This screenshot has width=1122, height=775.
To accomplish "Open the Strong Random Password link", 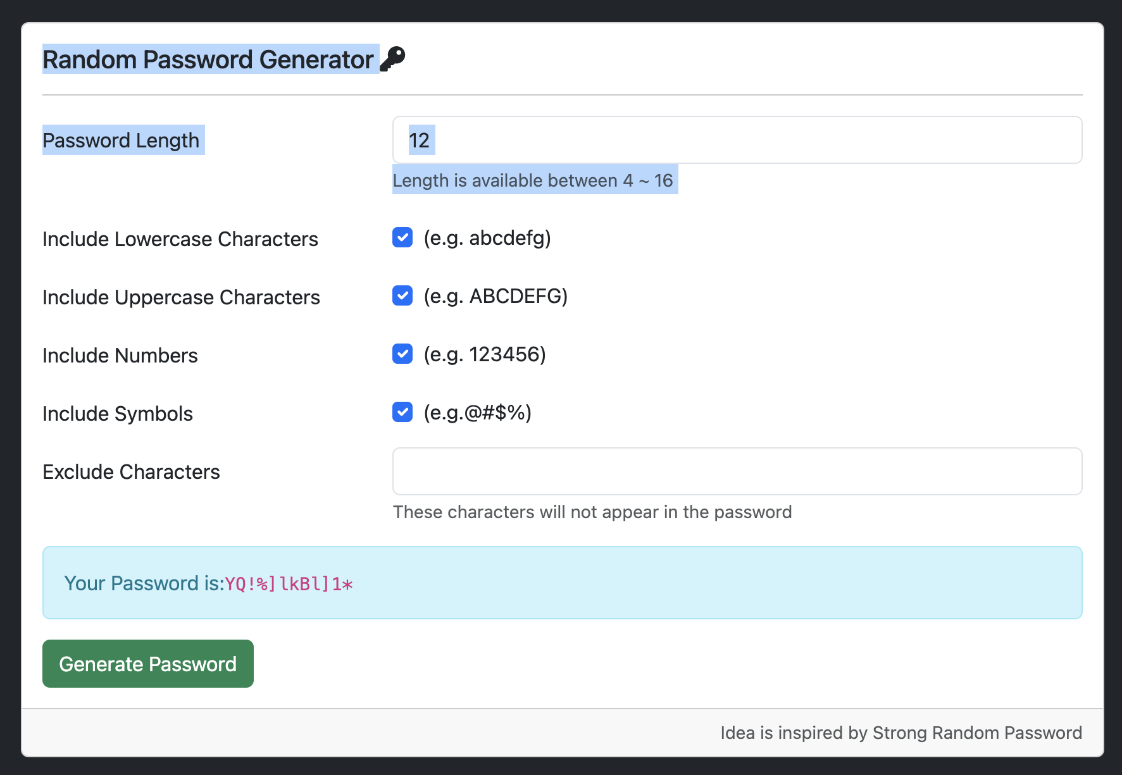I will click(x=976, y=733).
